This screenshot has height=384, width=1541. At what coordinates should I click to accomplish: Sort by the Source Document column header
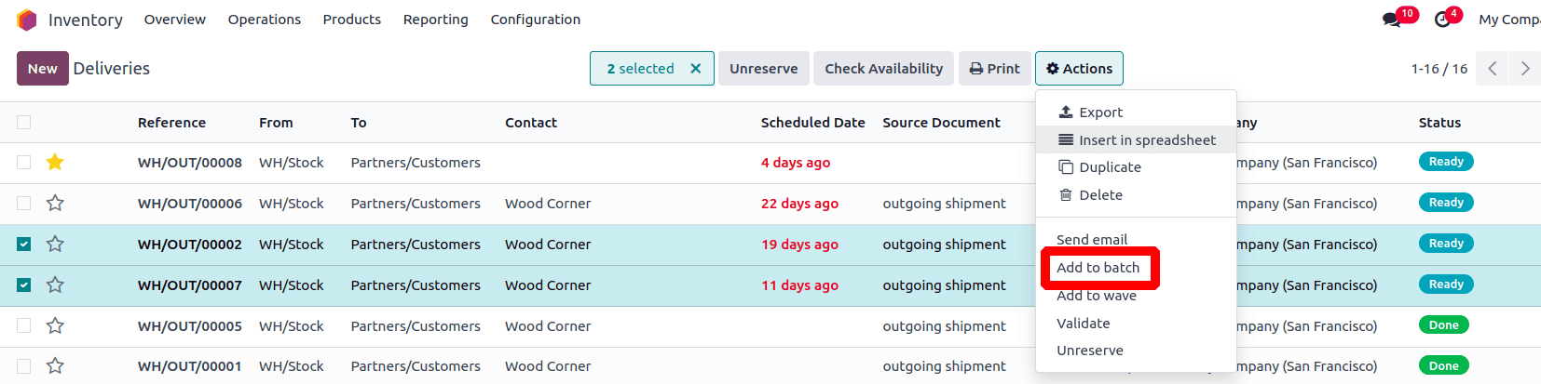click(941, 123)
